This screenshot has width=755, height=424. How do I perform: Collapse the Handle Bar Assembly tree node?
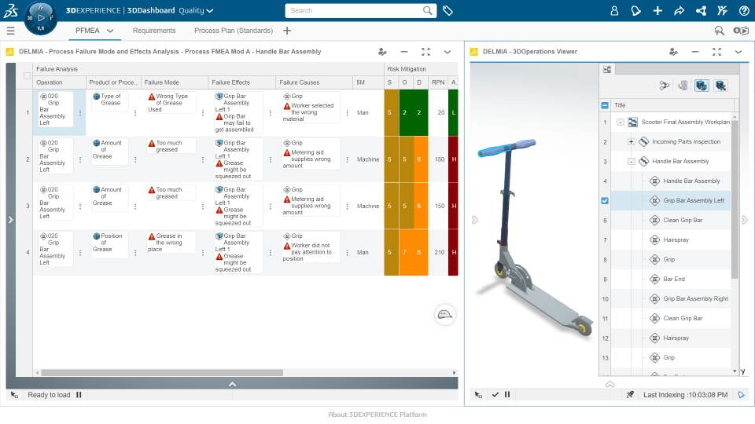[632, 162]
